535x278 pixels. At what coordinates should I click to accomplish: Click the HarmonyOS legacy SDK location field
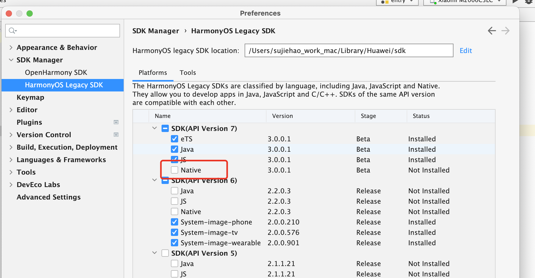click(x=349, y=50)
